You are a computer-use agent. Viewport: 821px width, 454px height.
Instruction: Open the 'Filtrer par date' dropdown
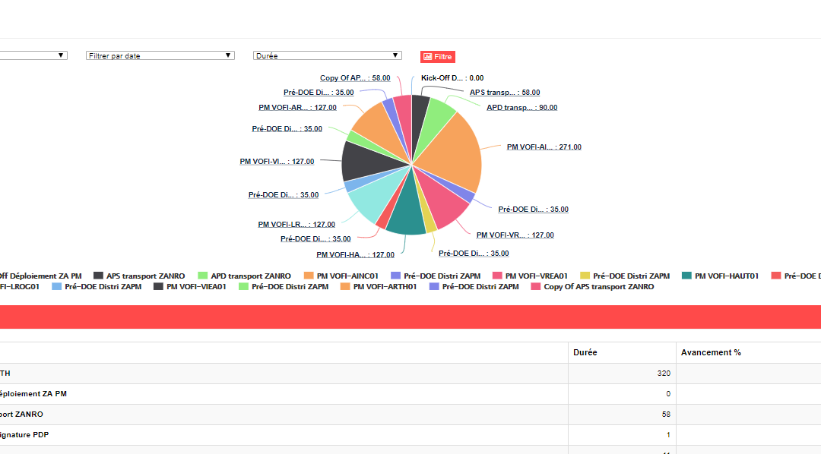160,55
